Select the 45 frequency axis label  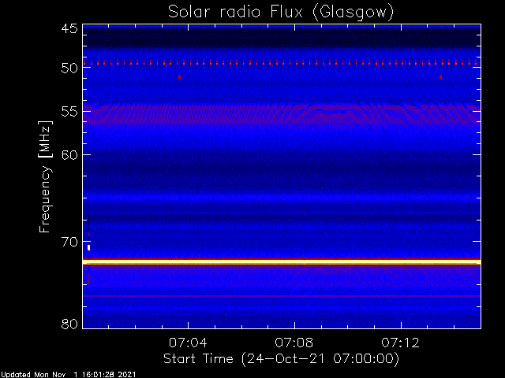click(x=69, y=28)
